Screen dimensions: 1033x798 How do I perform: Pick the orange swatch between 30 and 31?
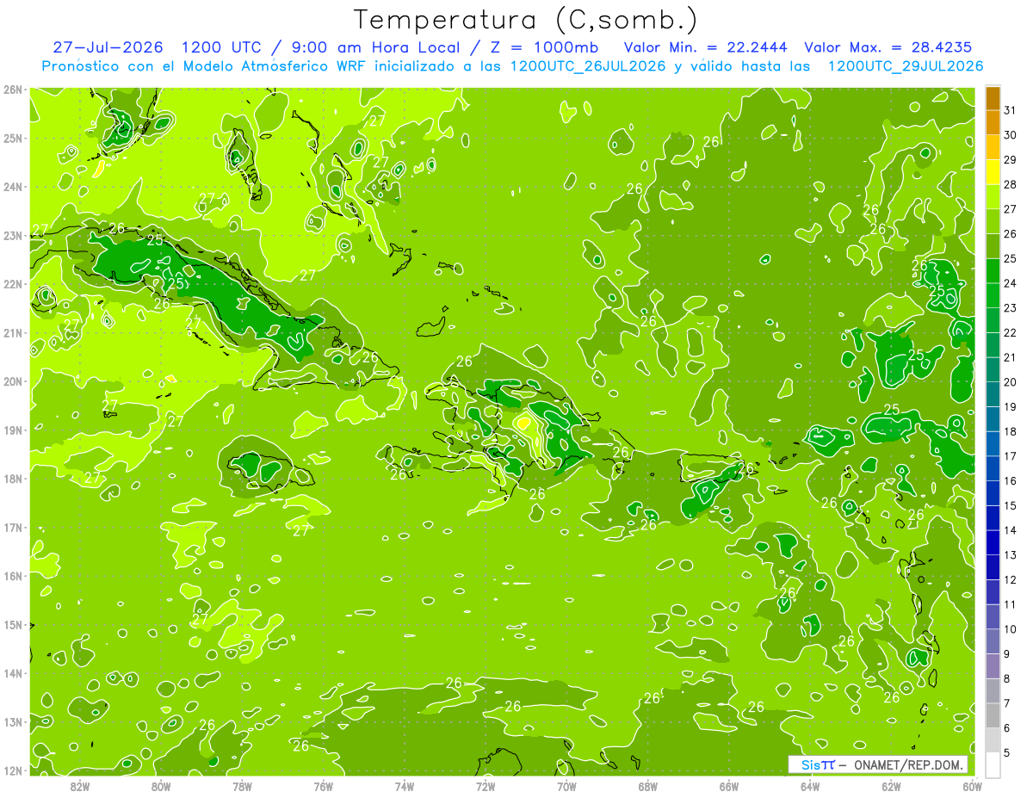pyautogui.click(x=993, y=123)
